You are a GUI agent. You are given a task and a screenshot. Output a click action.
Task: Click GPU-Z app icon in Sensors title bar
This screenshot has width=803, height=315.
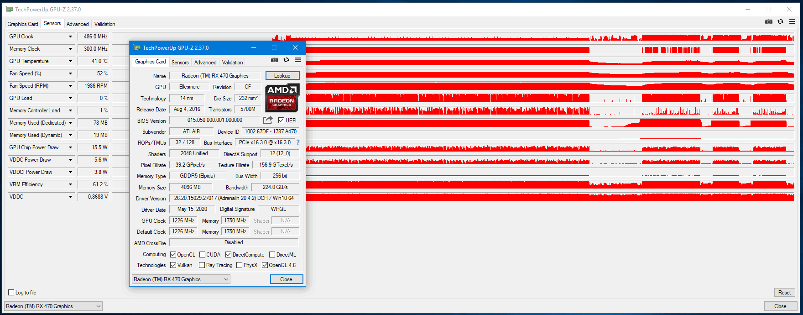9,9
